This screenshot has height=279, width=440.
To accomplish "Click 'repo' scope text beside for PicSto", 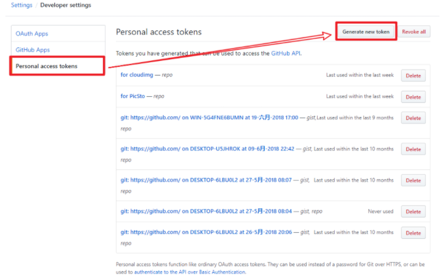I will (159, 96).
